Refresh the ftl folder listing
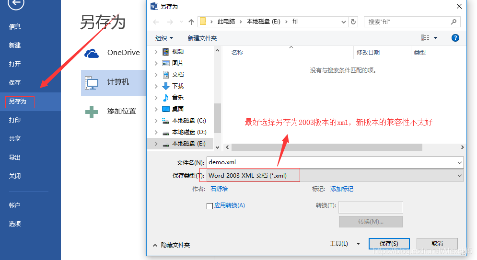The width and height of the screenshot is (477, 260). 353,22
